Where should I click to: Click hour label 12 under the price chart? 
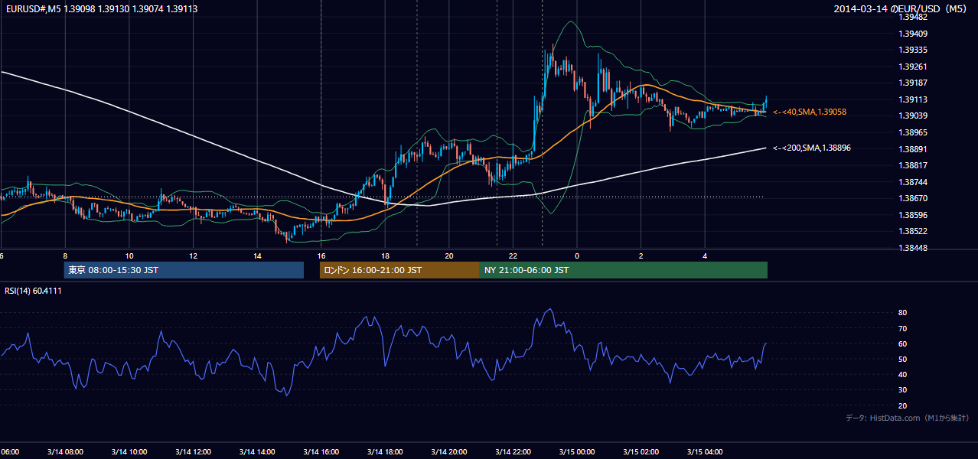pos(194,256)
